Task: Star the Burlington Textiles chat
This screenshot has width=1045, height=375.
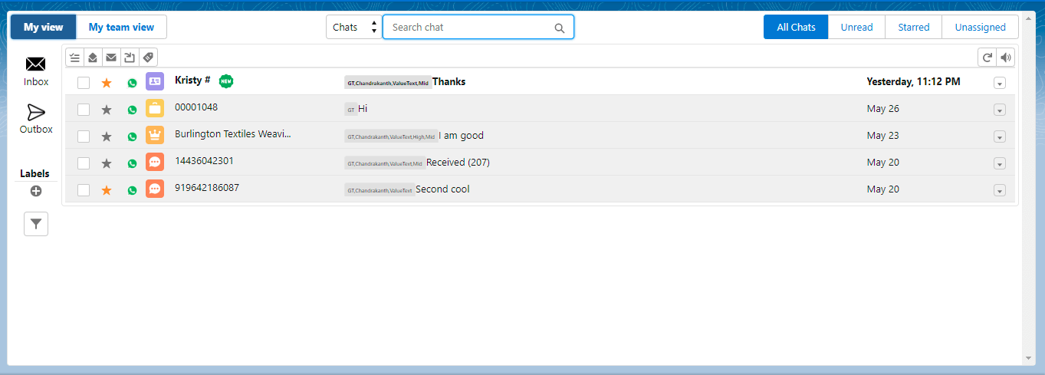Action: (x=107, y=137)
